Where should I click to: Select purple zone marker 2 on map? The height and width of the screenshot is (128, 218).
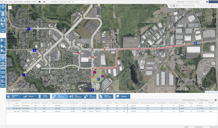point(95,72)
